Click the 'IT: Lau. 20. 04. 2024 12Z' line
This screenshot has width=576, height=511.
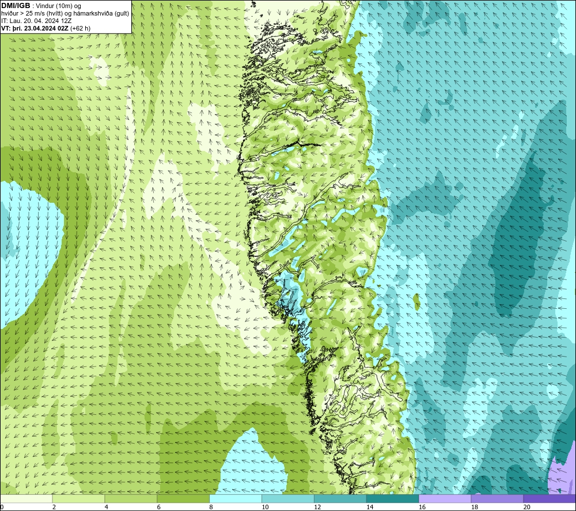pos(36,21)
